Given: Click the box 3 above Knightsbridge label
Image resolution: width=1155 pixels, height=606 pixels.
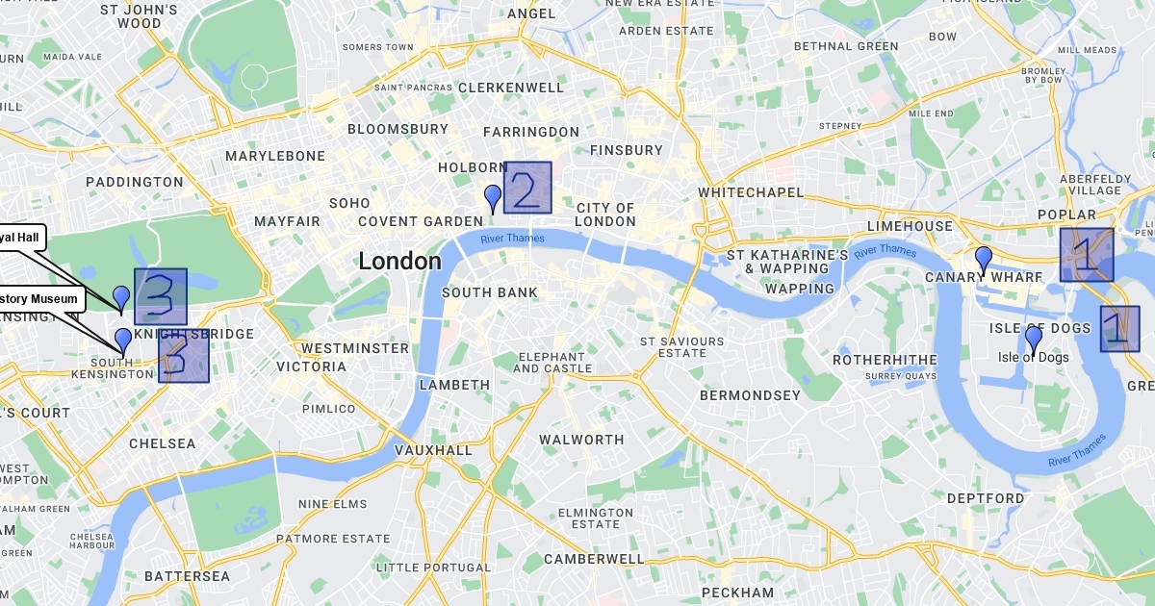Looking at the screenshot, I should [161, 296].
